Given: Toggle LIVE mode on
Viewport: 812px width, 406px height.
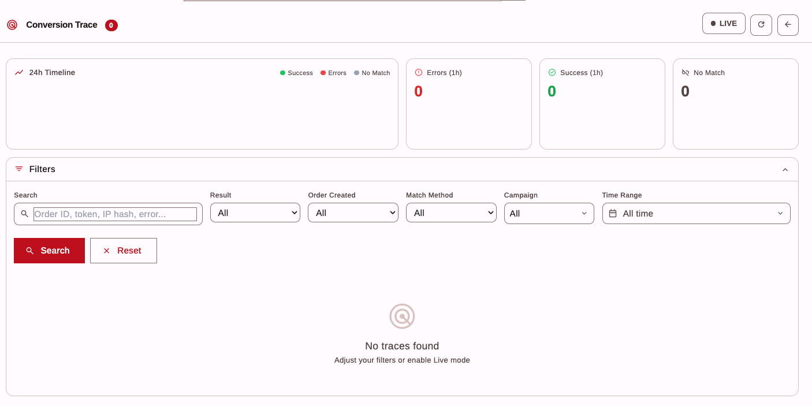Looking at the screenshot, I should (724, 24).
